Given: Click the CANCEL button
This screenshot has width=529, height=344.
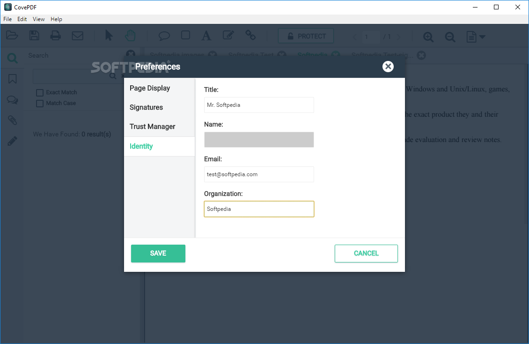Looking at the screenshot, I should pos(366,254).
